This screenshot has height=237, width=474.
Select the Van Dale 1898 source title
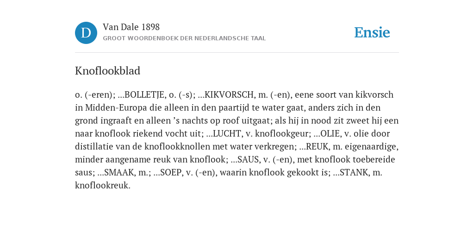click(131, 27)
